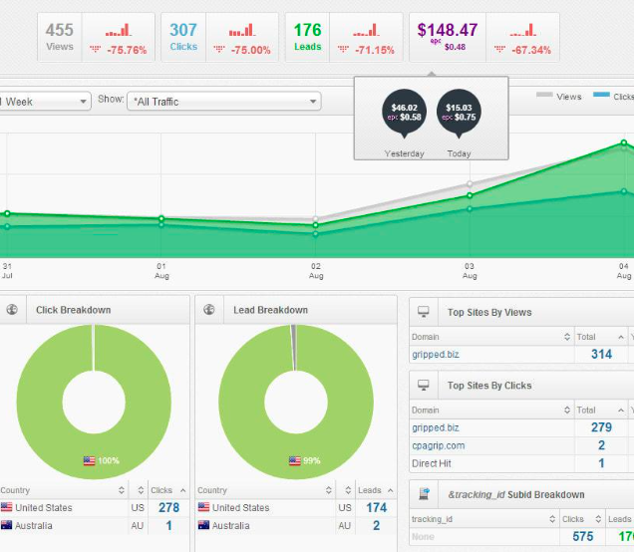This screenshot has width=634, height=552.
Task: Click the Leads sparkline bar chart icon
Action: (x=366, y=30)
